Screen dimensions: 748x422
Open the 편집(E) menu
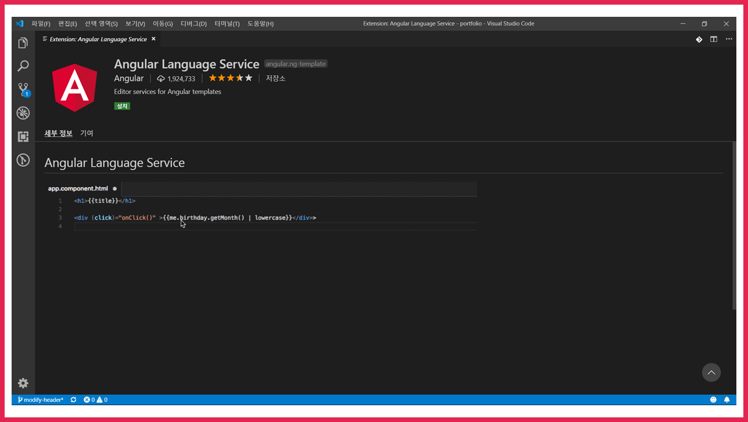67,24
